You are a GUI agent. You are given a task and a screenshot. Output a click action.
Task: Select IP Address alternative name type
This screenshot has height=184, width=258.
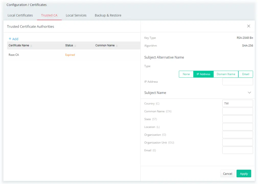point(203,74)
